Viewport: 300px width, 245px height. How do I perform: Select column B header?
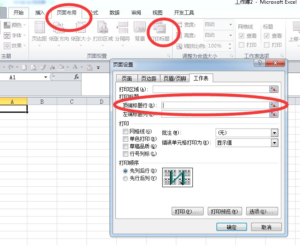[x=42, y=102]
